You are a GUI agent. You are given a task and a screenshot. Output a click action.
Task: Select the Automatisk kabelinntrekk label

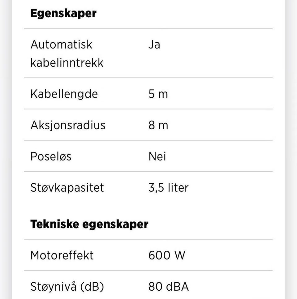coord(67,53)
